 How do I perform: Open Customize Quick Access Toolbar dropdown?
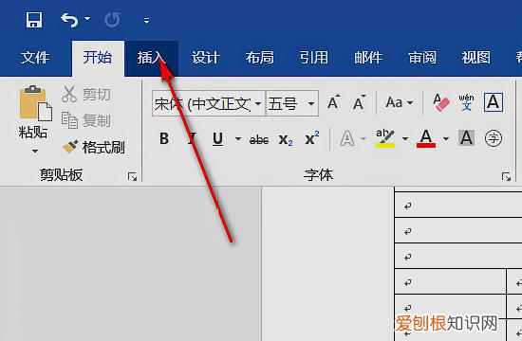146,21
